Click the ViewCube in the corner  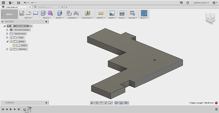pos(210,18)
